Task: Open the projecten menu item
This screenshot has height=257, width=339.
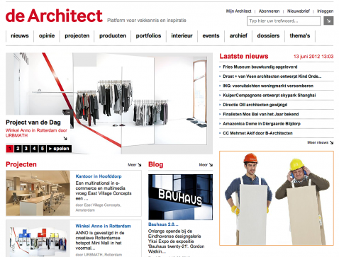Action: click(x=77, y=36)
